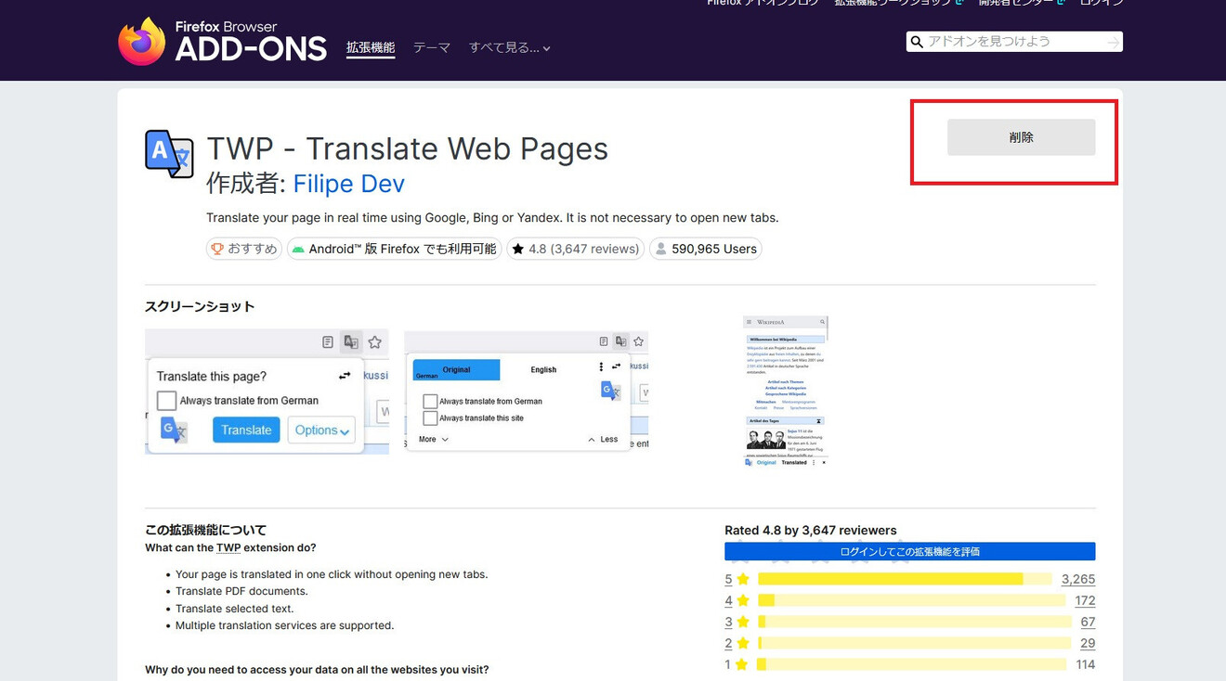Click the おすすめ recommended badge
Image resolution: width=1226 pixels, height=681 pixels.
pyautogui.click(x=244, y=249)
